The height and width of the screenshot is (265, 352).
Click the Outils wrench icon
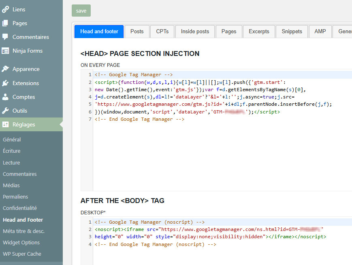(5, 111)
